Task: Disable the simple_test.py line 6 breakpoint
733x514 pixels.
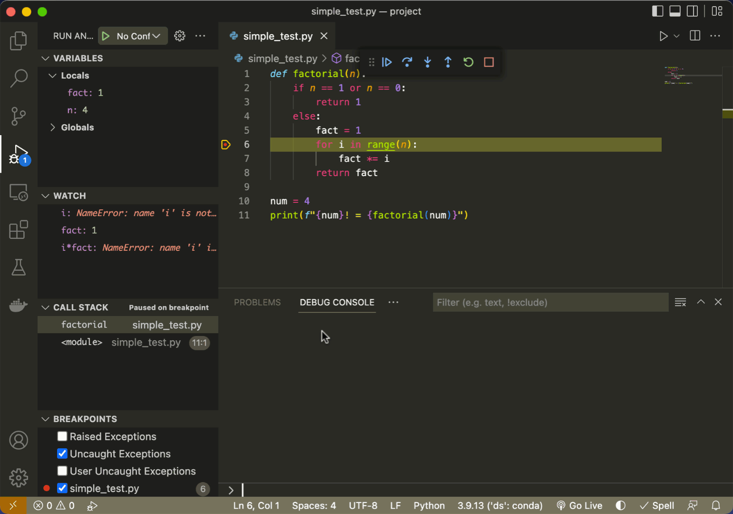Action: (x=62, y=488)
